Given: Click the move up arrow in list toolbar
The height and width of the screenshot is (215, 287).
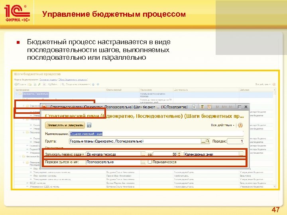Looking at the screenshot, I should (93, 84).
